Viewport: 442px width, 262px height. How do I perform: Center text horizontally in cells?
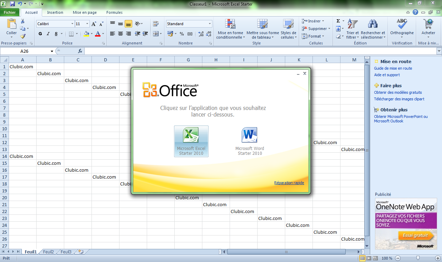tap(121, 34)
